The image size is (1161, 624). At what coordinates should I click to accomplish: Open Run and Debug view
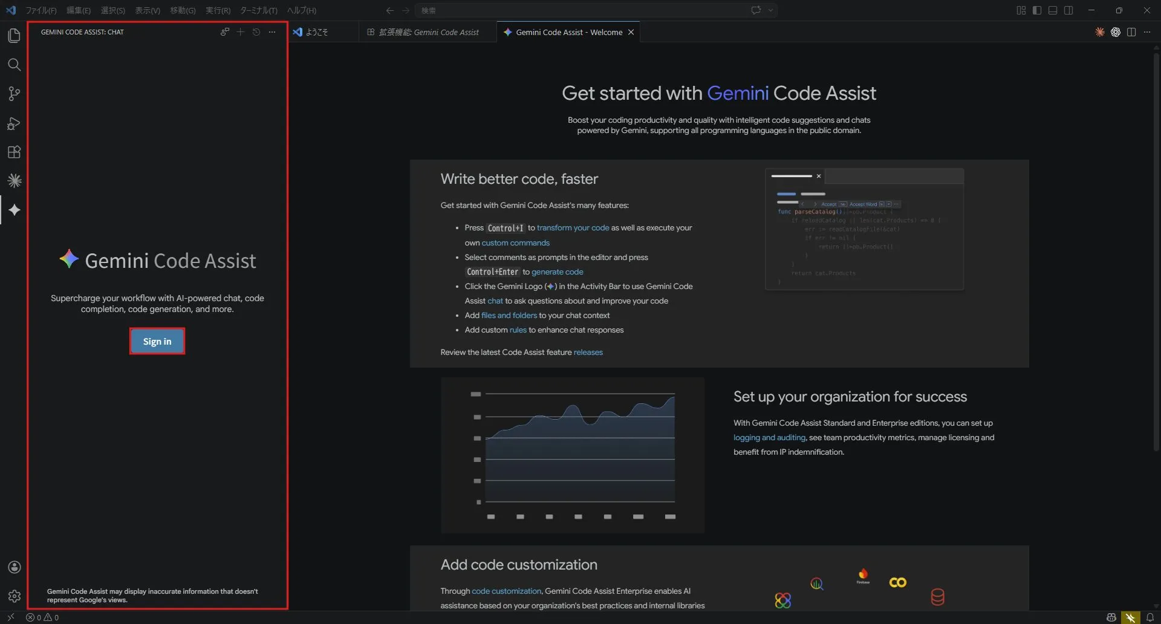(x=14, y=123)
